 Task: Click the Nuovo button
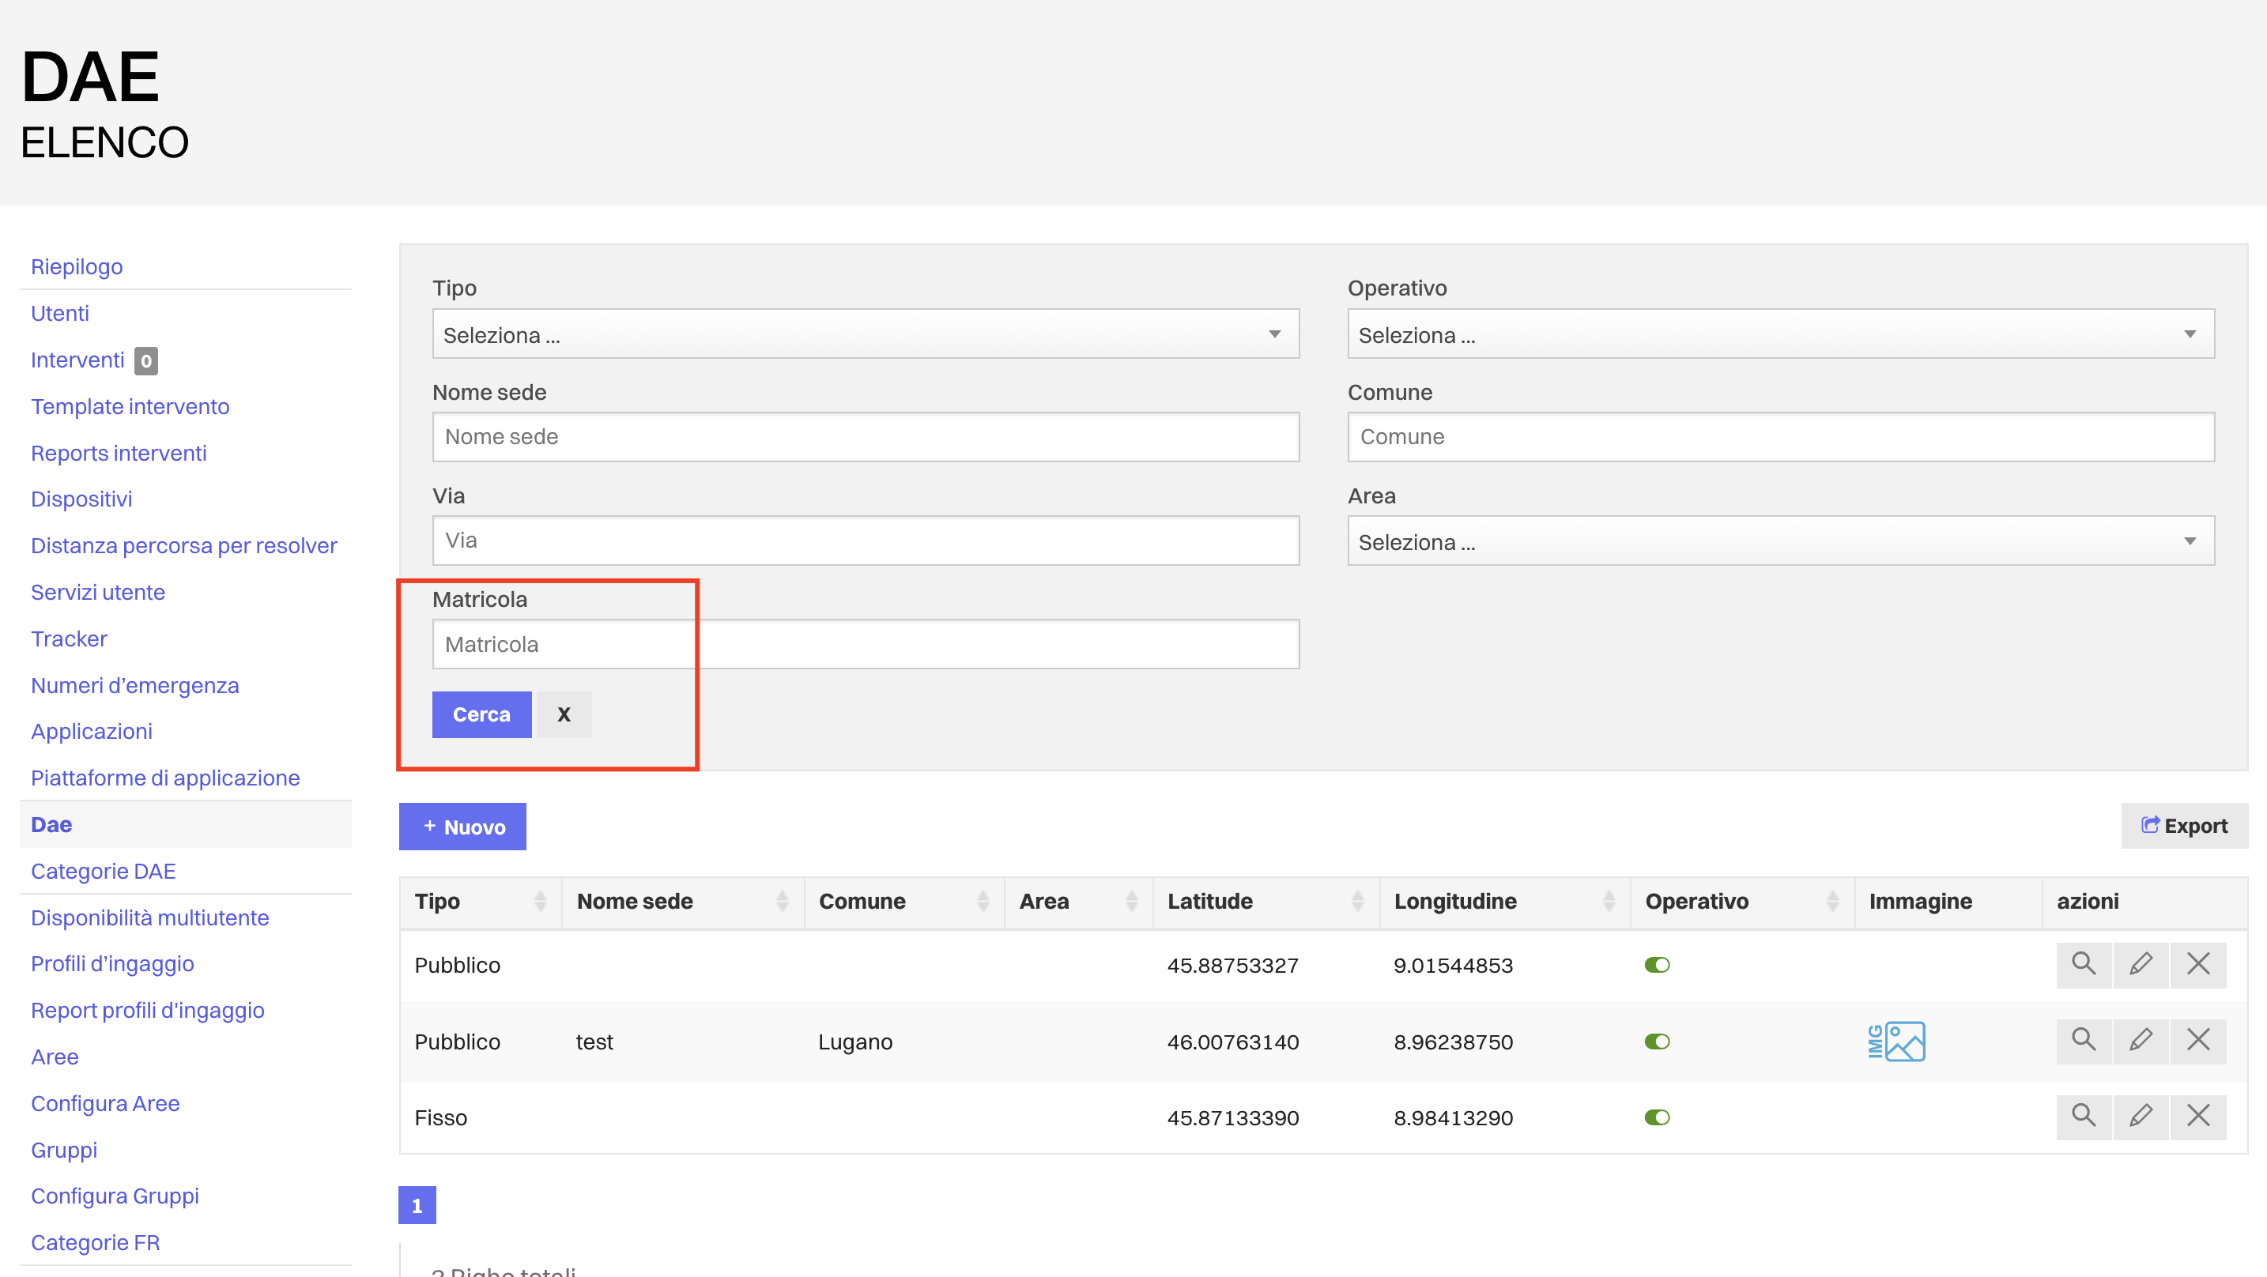click(x=462, y=827)
